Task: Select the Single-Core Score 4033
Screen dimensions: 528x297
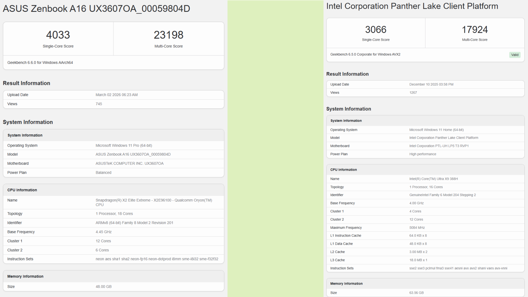Action: point(58,35)
